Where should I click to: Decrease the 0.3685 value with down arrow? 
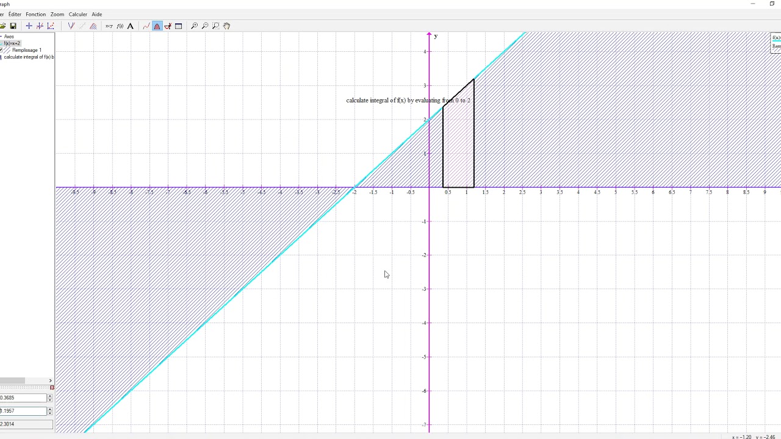pos(49,400)
